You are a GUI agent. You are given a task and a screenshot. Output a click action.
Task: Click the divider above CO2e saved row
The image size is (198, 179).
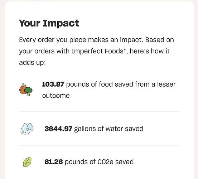click(100, 146)
